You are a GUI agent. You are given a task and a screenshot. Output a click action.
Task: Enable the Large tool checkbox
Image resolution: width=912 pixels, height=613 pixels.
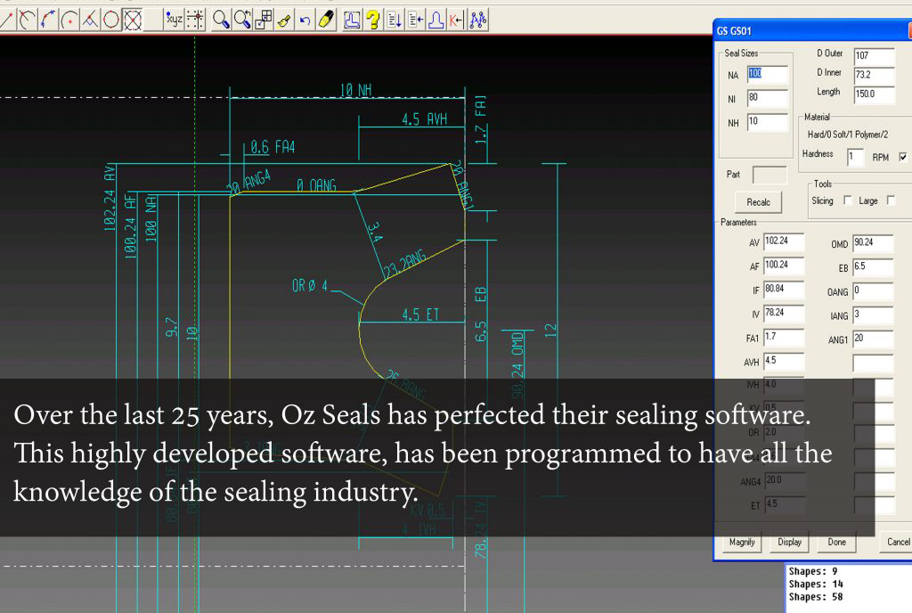click(x=891, y=200)
